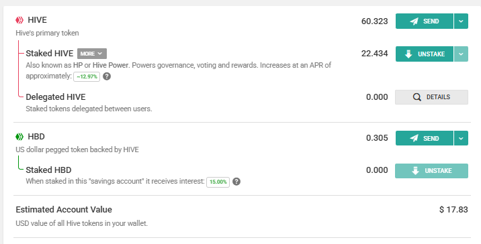Click the 15.00% interest rate badge
The image size is (481, 244).
[218, 182]
